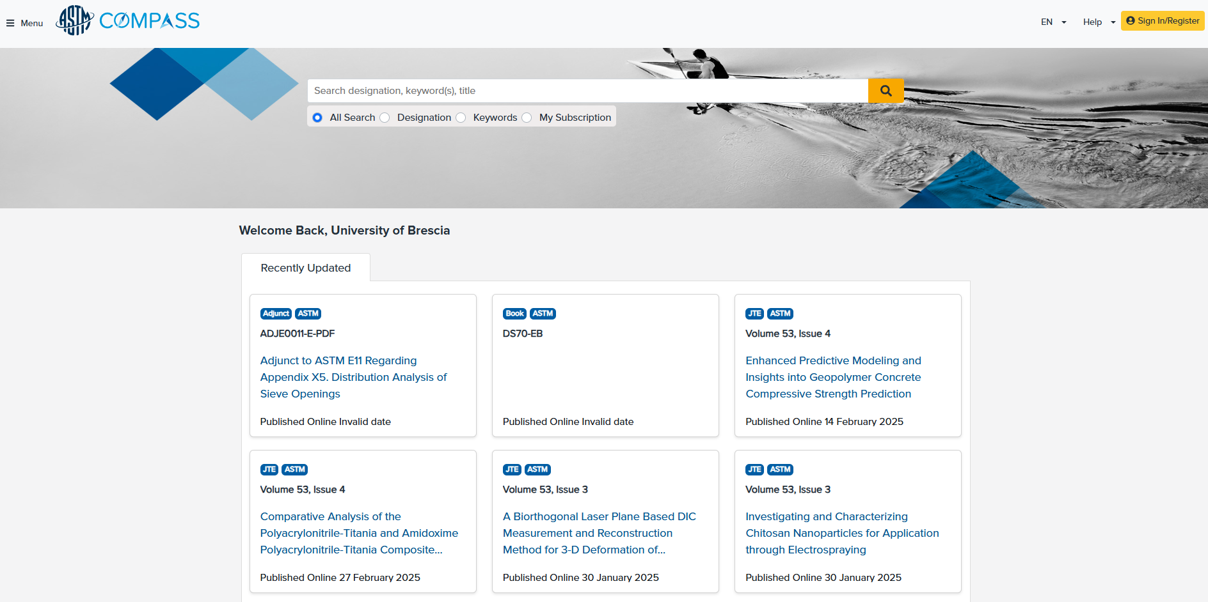
Task: Open the hamburger Menu
Action: [x=24, y=23]
